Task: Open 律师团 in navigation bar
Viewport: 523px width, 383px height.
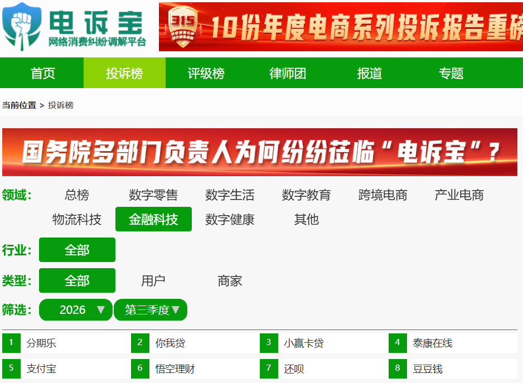Action: [x=288, y=73]
